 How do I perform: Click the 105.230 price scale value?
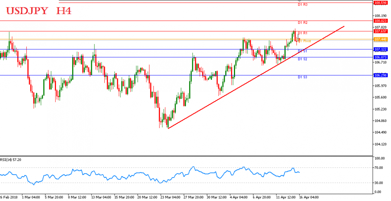[380, 109]
